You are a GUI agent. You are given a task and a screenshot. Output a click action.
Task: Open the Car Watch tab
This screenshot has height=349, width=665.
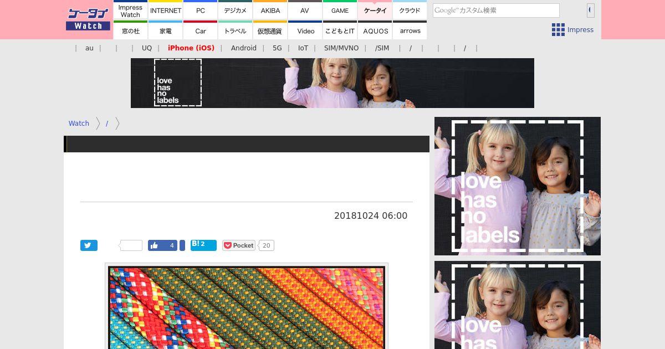click(201, 30)
